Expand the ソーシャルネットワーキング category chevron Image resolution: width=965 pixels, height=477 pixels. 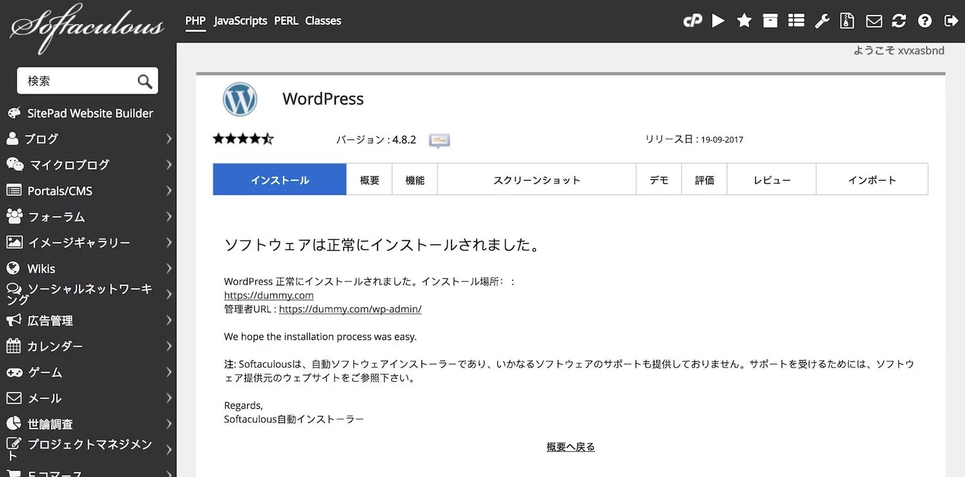pyautogui.click(x=169, y=294)
